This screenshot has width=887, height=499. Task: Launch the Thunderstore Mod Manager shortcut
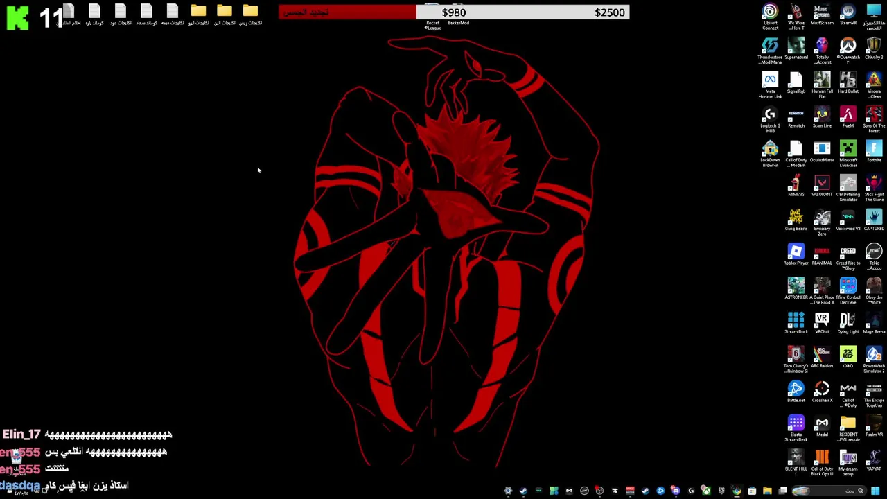point(770,51)
